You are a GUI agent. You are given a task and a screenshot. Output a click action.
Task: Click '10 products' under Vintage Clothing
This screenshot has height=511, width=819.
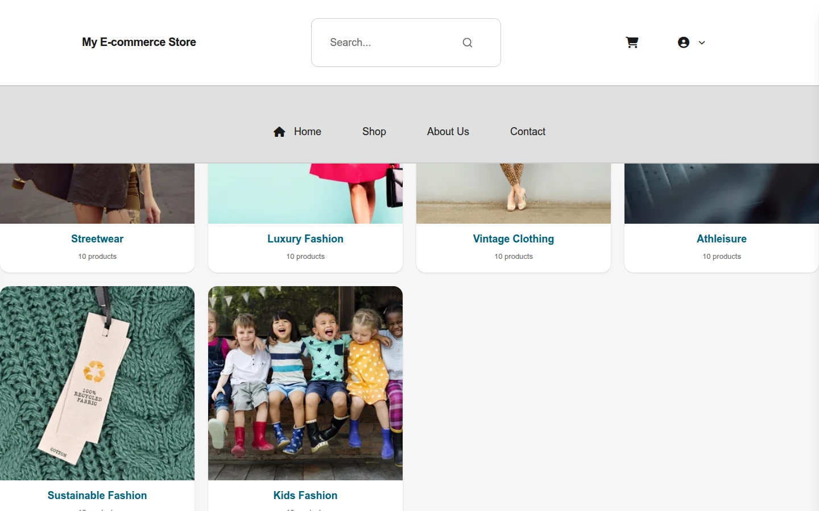point(514,257)
